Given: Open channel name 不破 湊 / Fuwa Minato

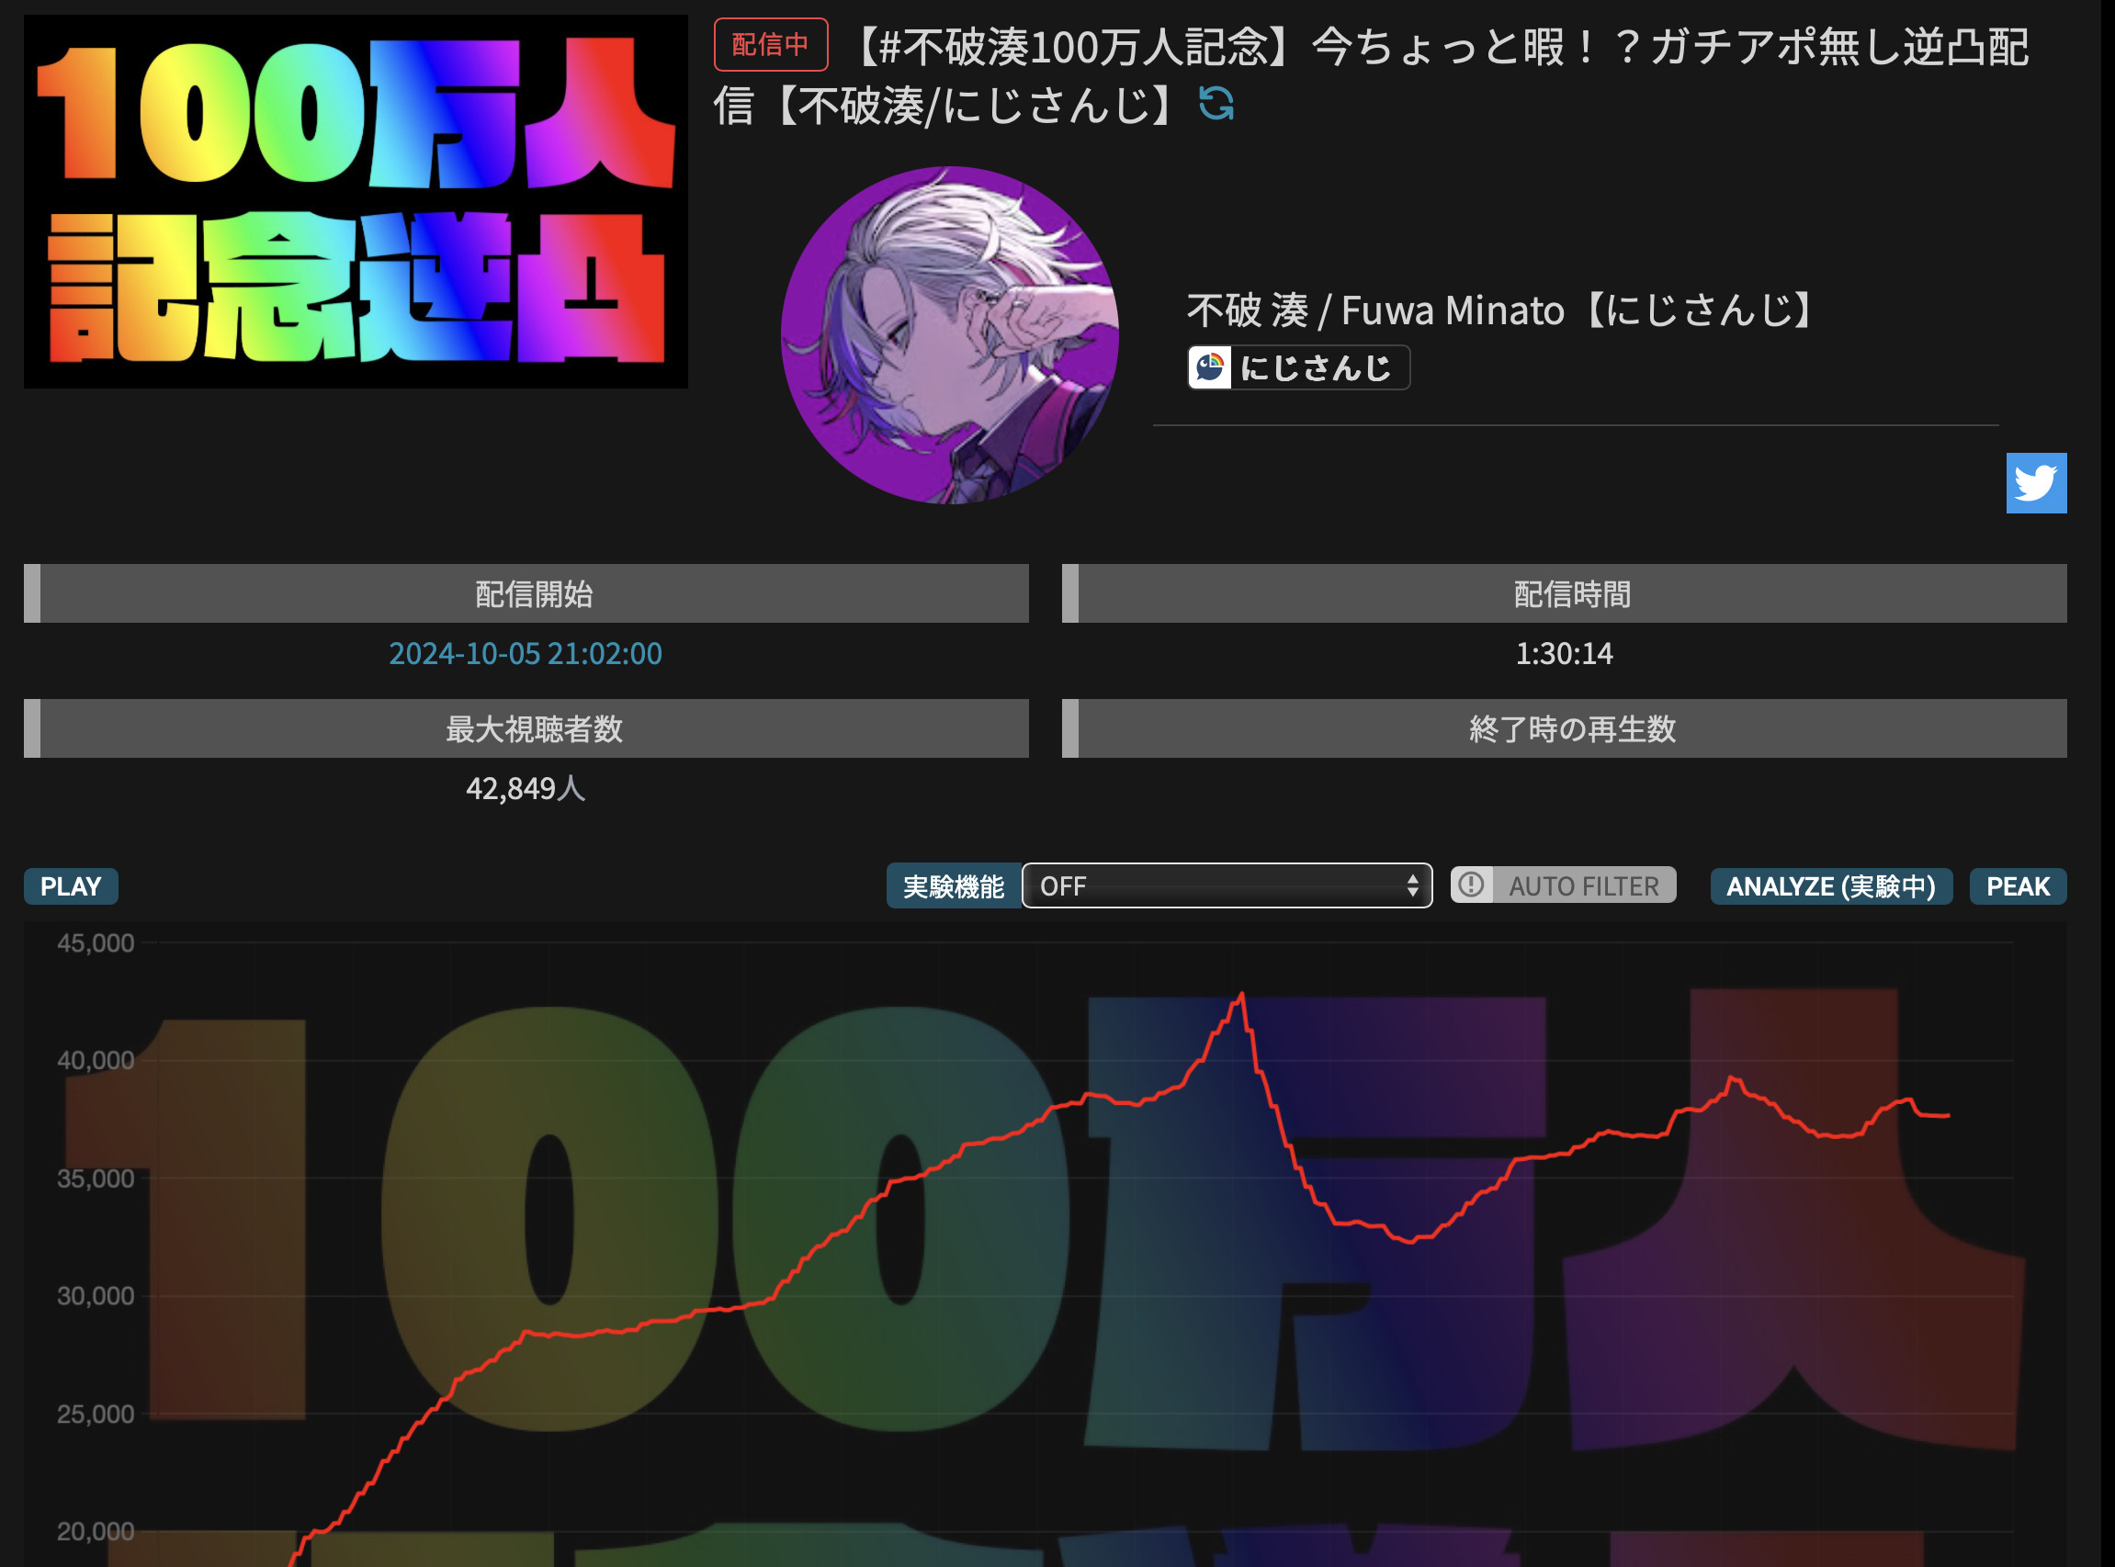Looking at the screenshot, I should (1503, 311).
